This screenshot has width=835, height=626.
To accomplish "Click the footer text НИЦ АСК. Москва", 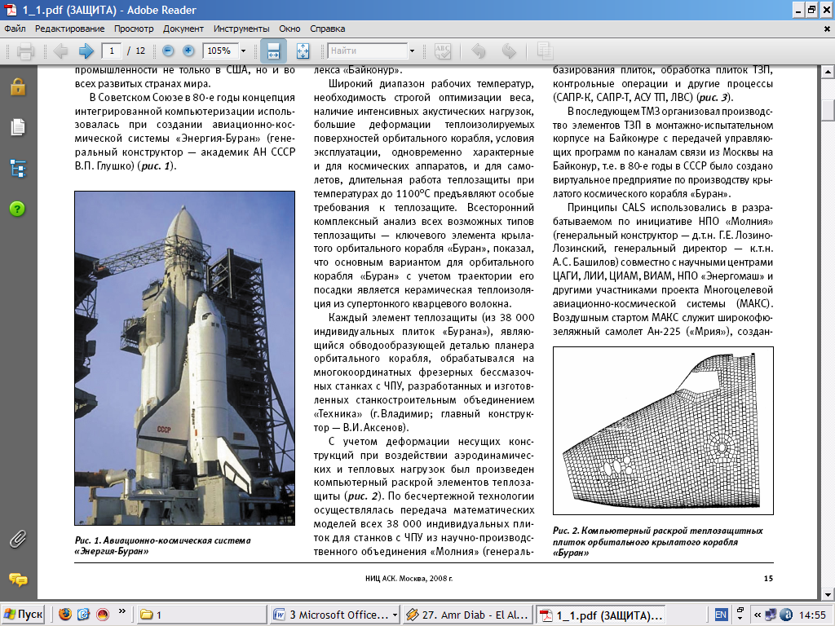I will [x=409, y=578].
